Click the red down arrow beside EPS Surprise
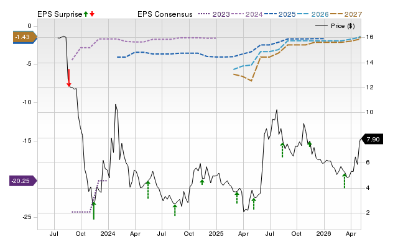Image resolution: width=398 pixels, height=237 pixels. click(92, 14)
